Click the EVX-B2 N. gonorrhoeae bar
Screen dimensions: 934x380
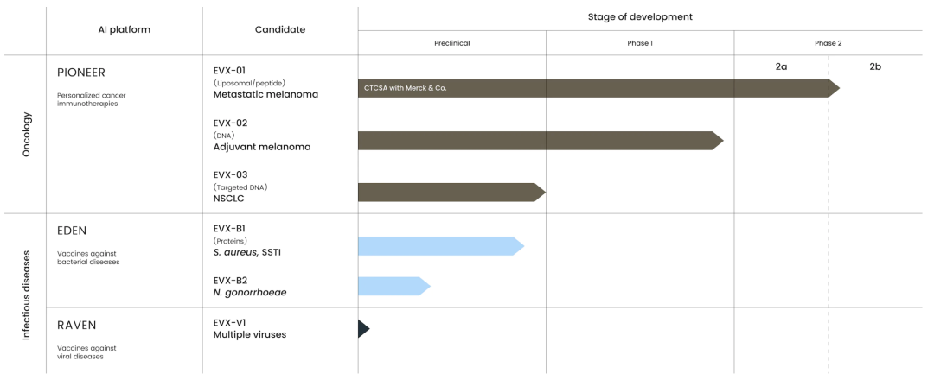point(393,286)
